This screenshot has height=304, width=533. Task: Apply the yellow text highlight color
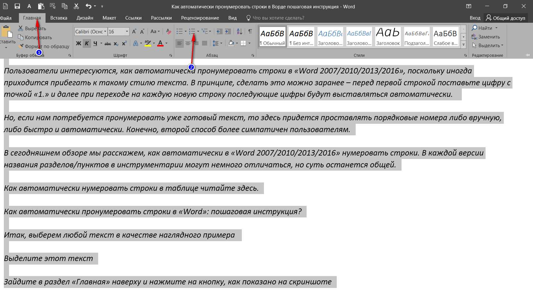(x=148, y=43)
